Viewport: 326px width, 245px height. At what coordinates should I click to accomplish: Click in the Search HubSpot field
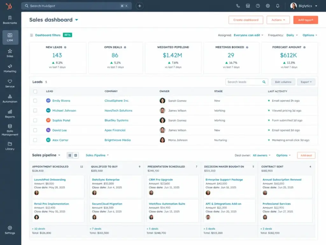[76, 6]
